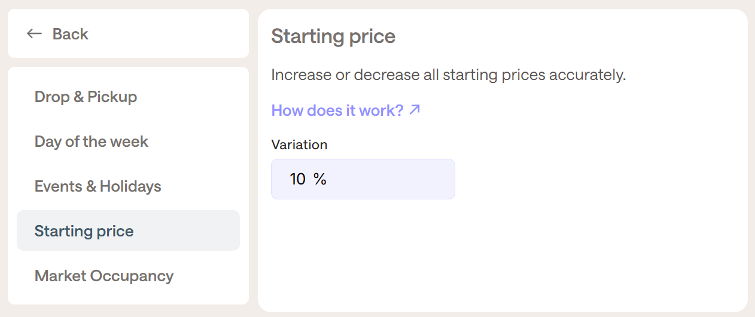Click the left-pointing back arrow icon
755x317 pixels.
pos(34,34)
